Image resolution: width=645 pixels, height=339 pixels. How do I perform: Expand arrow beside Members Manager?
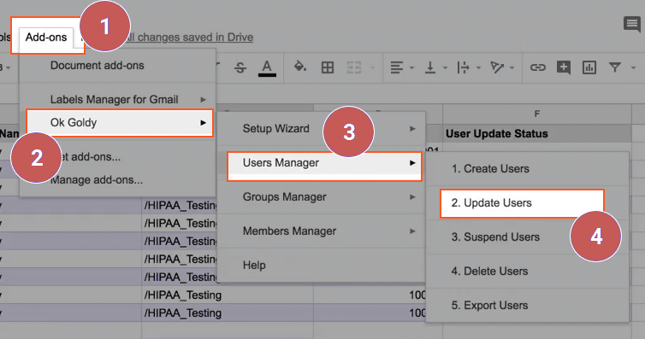coord(412,231)
